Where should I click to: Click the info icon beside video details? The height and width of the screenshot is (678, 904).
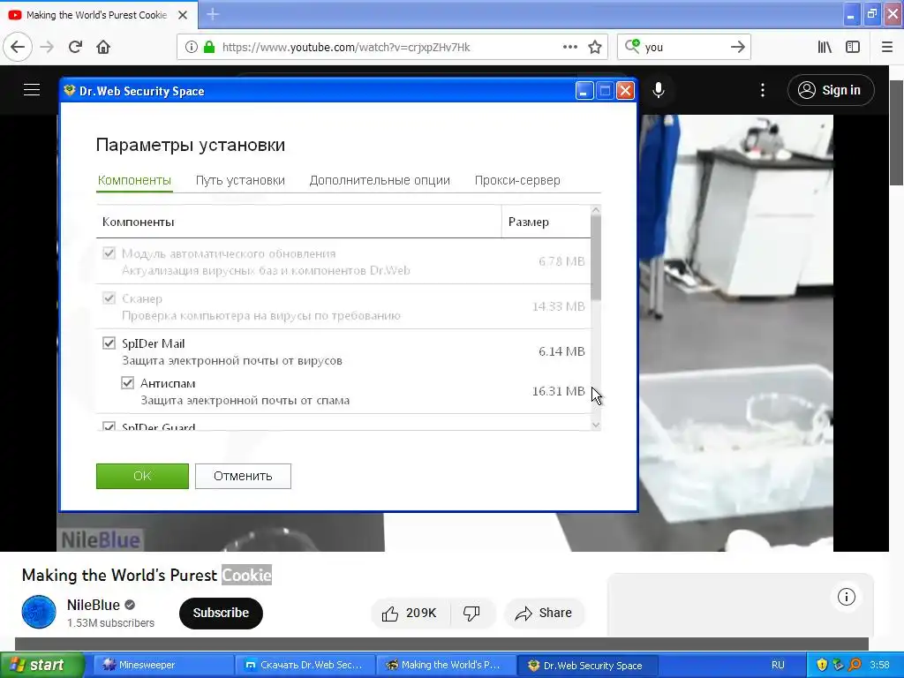point(846,597)
